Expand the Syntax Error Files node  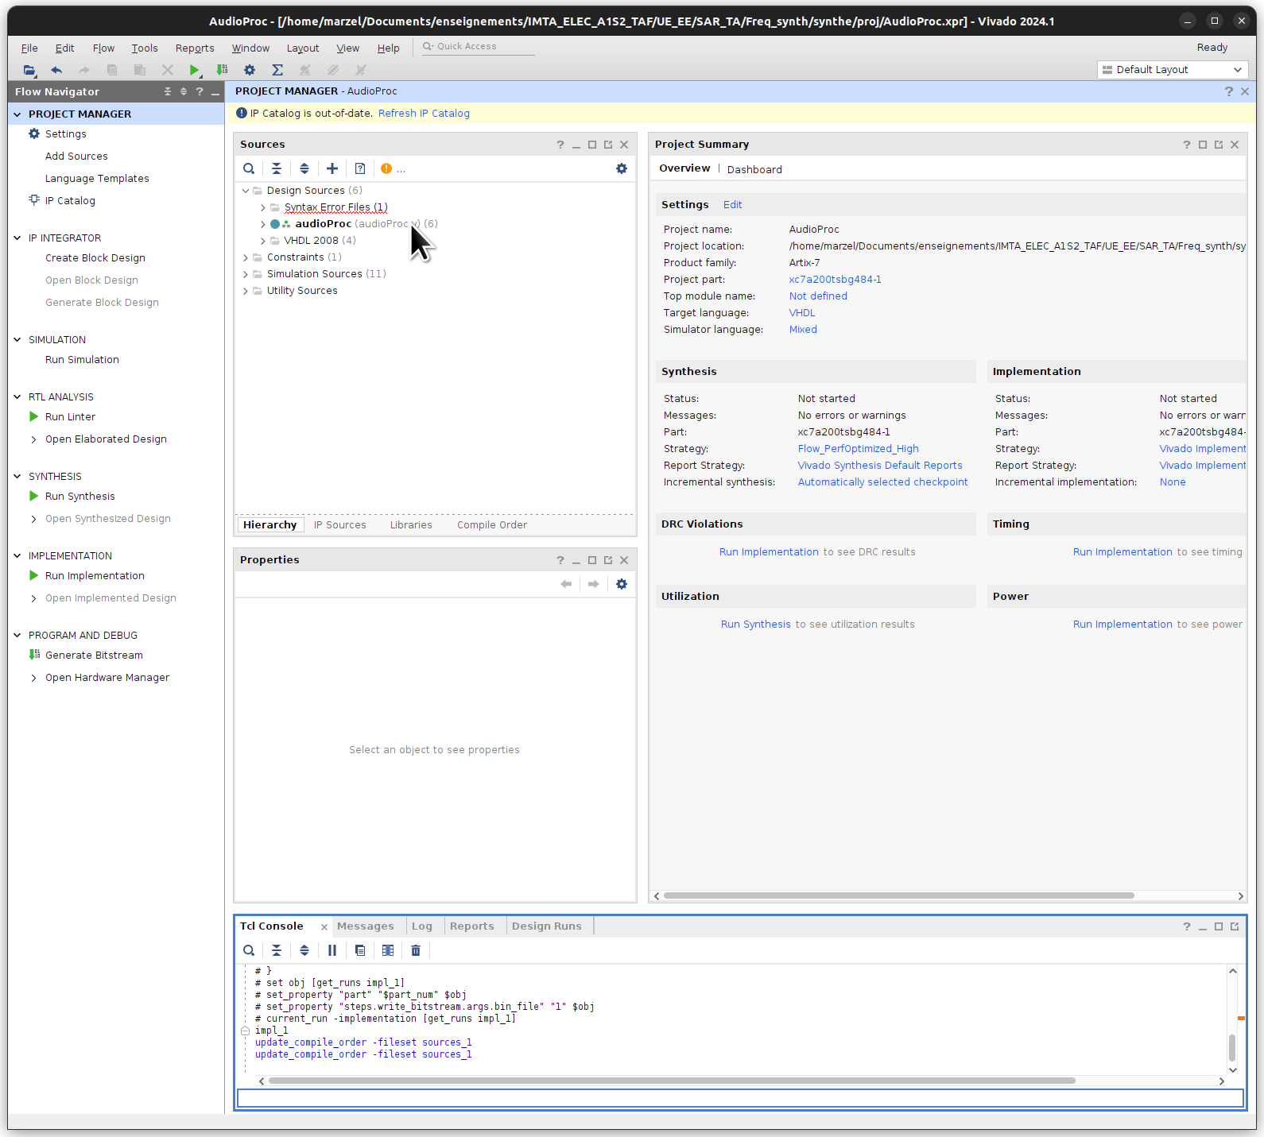coord(263,207)
